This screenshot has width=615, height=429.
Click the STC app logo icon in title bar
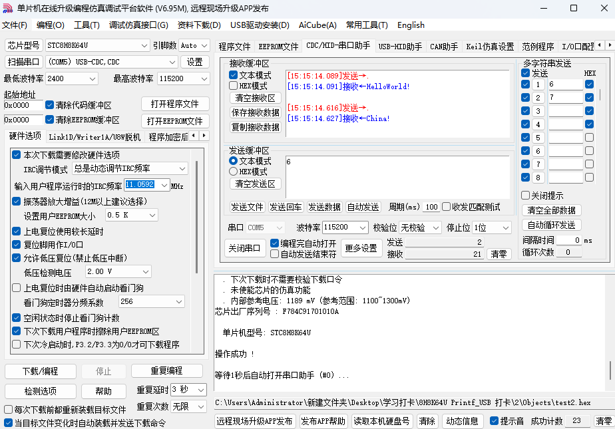click(x=7, y=8)
